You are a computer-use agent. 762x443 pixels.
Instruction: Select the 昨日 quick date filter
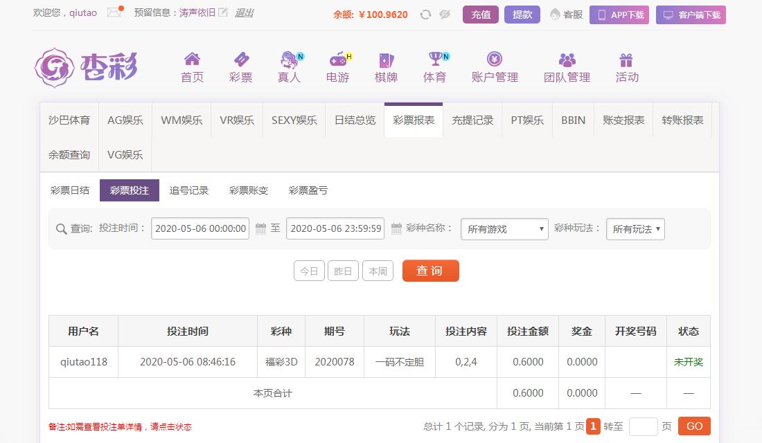point(343,271)
